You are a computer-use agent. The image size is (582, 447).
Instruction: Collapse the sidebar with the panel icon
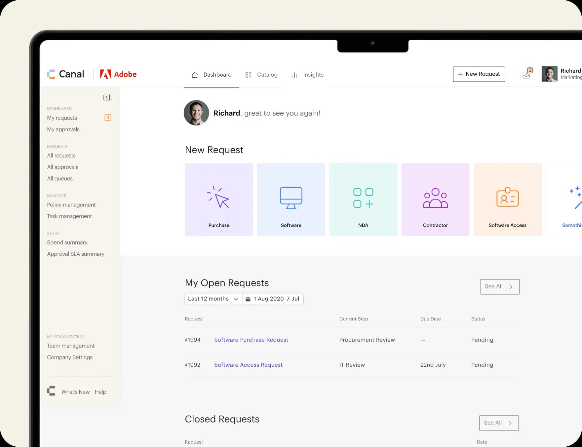(107, 97)
